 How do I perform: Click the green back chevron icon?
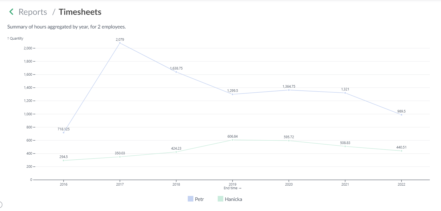coord(11,12)
